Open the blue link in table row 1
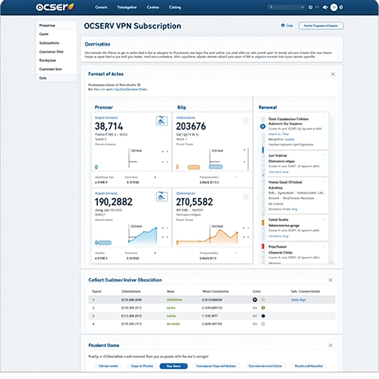Viewport: 379px width, 379px height. coord(298,300)
